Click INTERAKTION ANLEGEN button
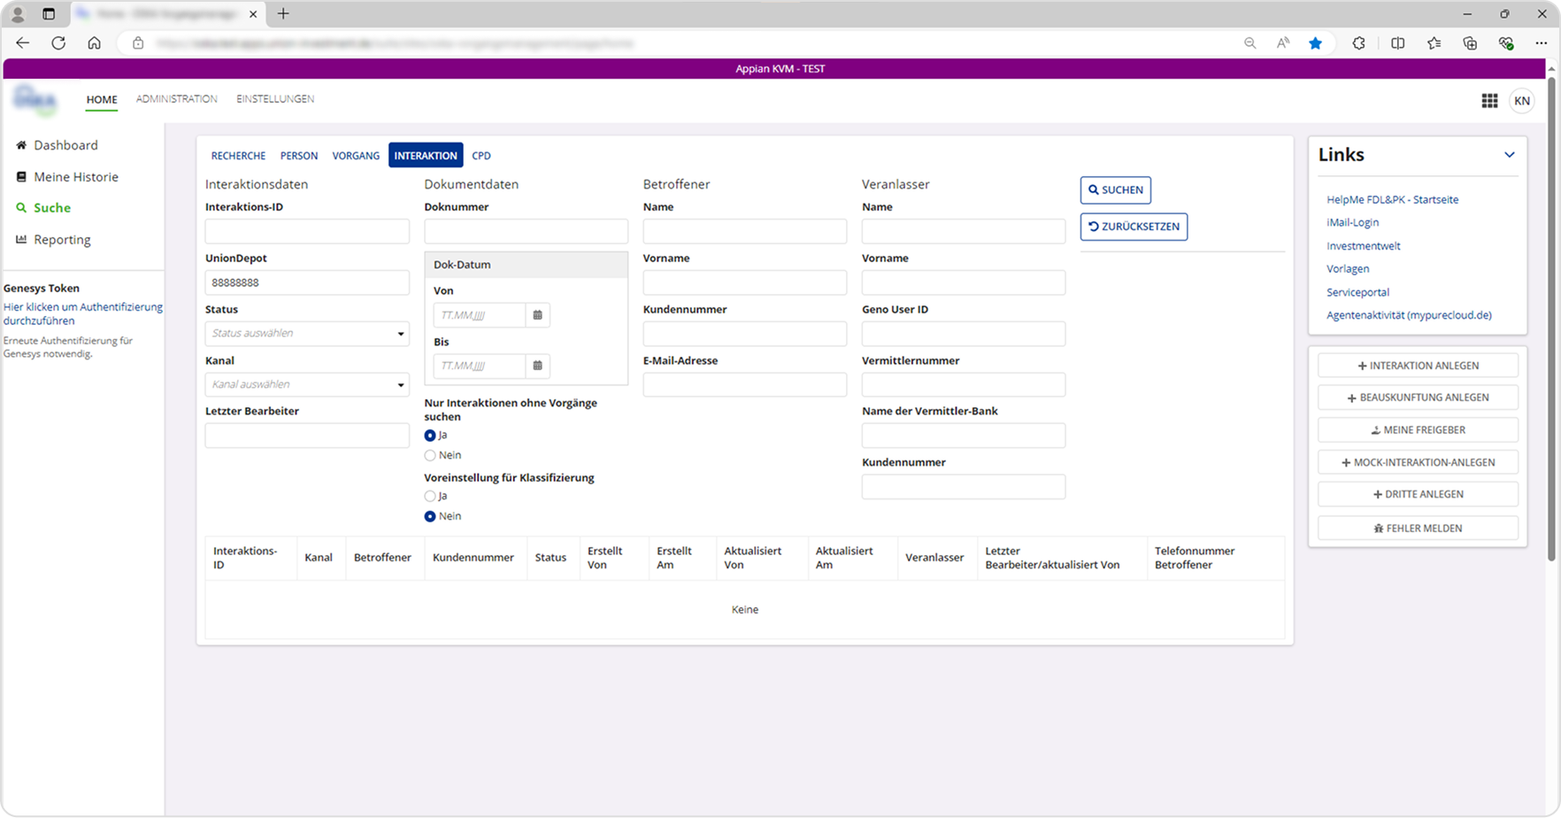Image resolution: width=1561 pixels, height=818 pixels. click(1418, 366)
